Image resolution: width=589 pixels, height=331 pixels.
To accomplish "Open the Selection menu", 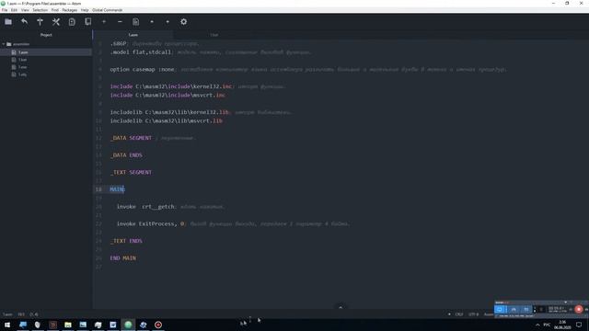I will (40, 10).
